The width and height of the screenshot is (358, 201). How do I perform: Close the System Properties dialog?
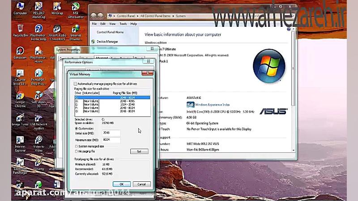152,49
